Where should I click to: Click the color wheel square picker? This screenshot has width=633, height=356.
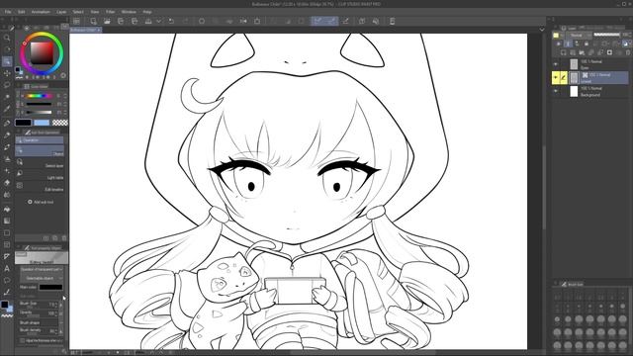tap(42, 53)
